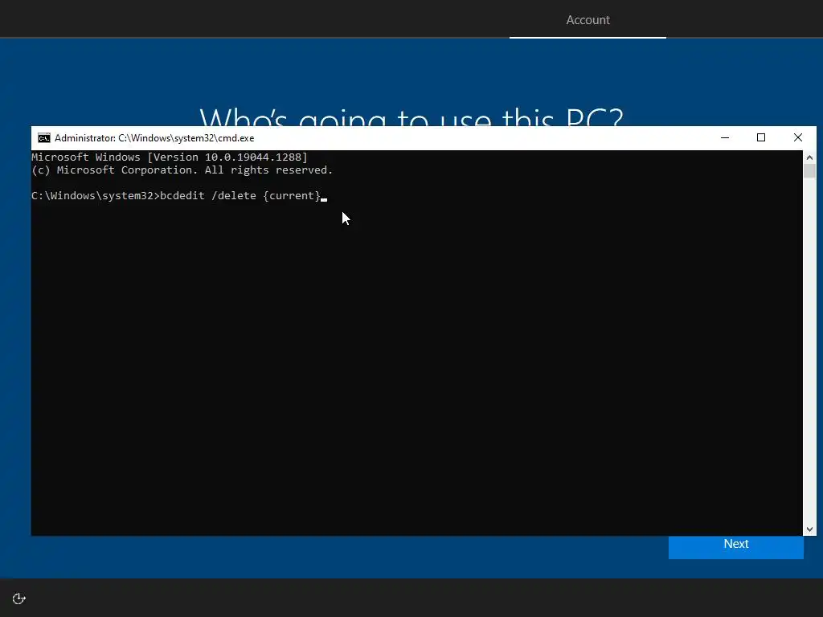Click the 'Who's going to use this PC?' heading
Screen dimensions: 823x617
coord(411,117)
